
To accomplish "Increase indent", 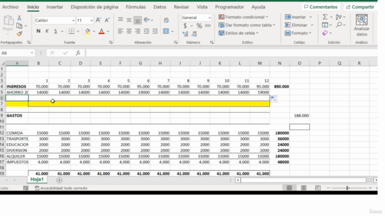I will [155, 31].
